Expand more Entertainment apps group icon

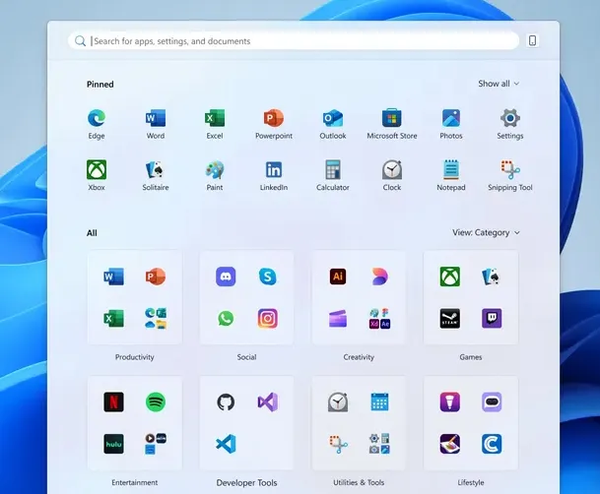(x=156, y=444)
